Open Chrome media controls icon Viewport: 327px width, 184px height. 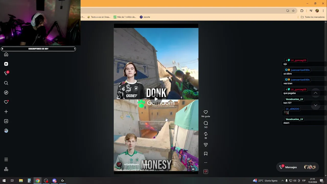(x=311, y=11)
